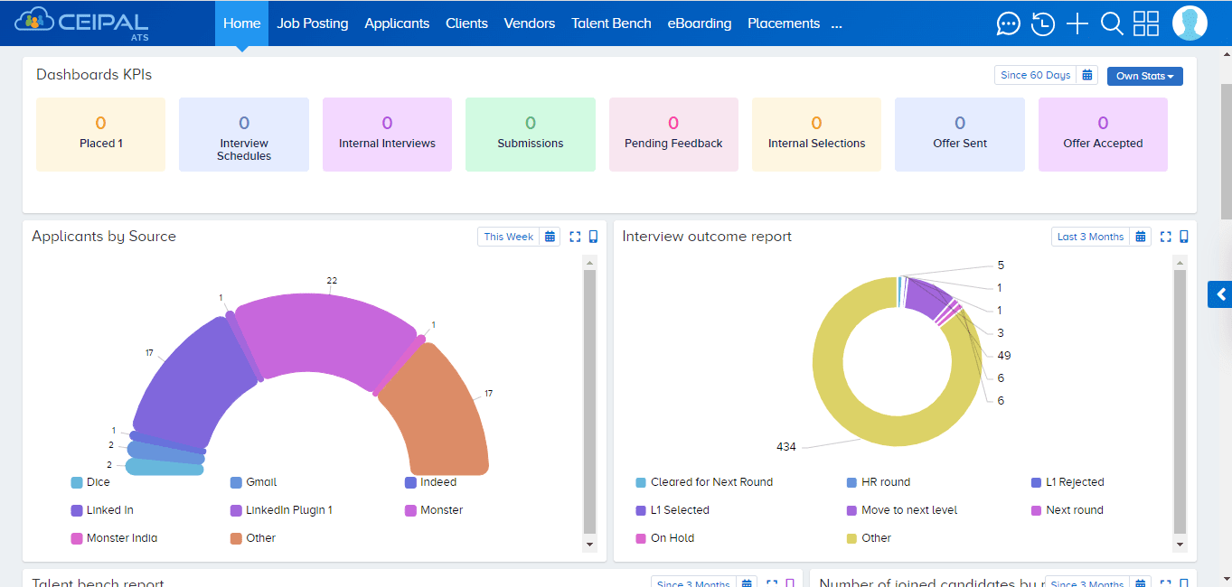
Task: Open the Own Stats dropdown
Action: click(1144, 76)
